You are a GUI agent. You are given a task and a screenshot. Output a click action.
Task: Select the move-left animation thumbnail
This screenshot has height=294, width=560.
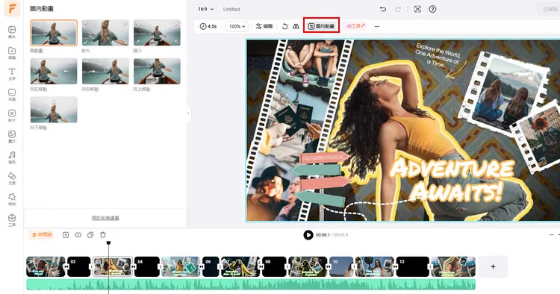point(54,72)
